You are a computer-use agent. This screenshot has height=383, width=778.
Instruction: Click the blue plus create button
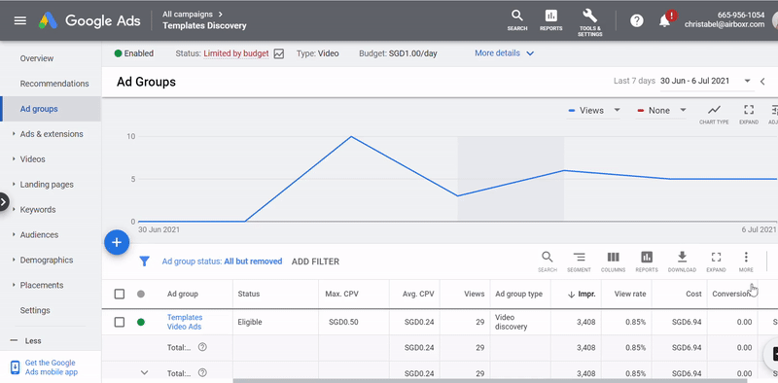click(x=117, y=242)
